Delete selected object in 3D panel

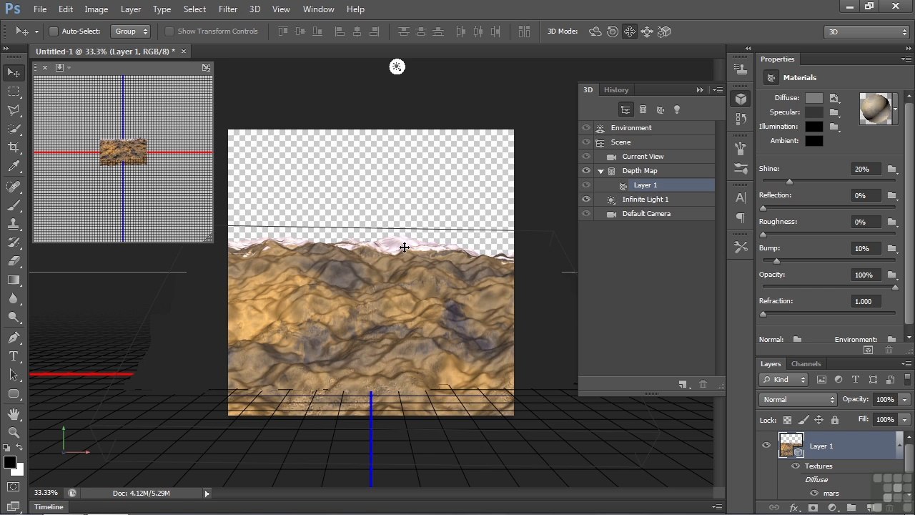(703, 384)
